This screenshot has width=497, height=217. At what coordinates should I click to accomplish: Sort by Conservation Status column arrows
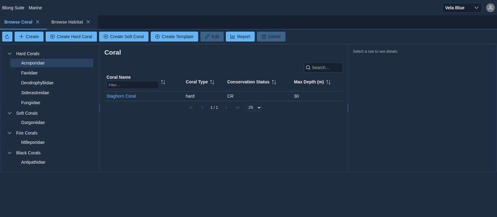click(x=274, y=82)
